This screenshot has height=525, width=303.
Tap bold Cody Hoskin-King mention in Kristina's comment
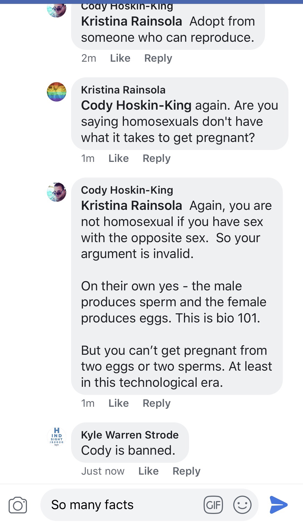(x=136, y=105)
